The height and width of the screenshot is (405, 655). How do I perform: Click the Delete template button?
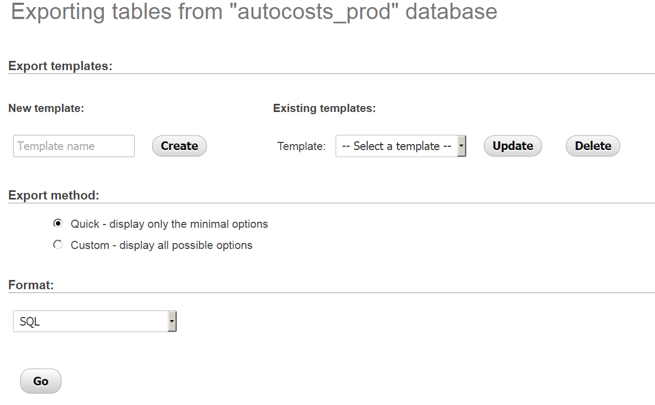coord(593,146)
